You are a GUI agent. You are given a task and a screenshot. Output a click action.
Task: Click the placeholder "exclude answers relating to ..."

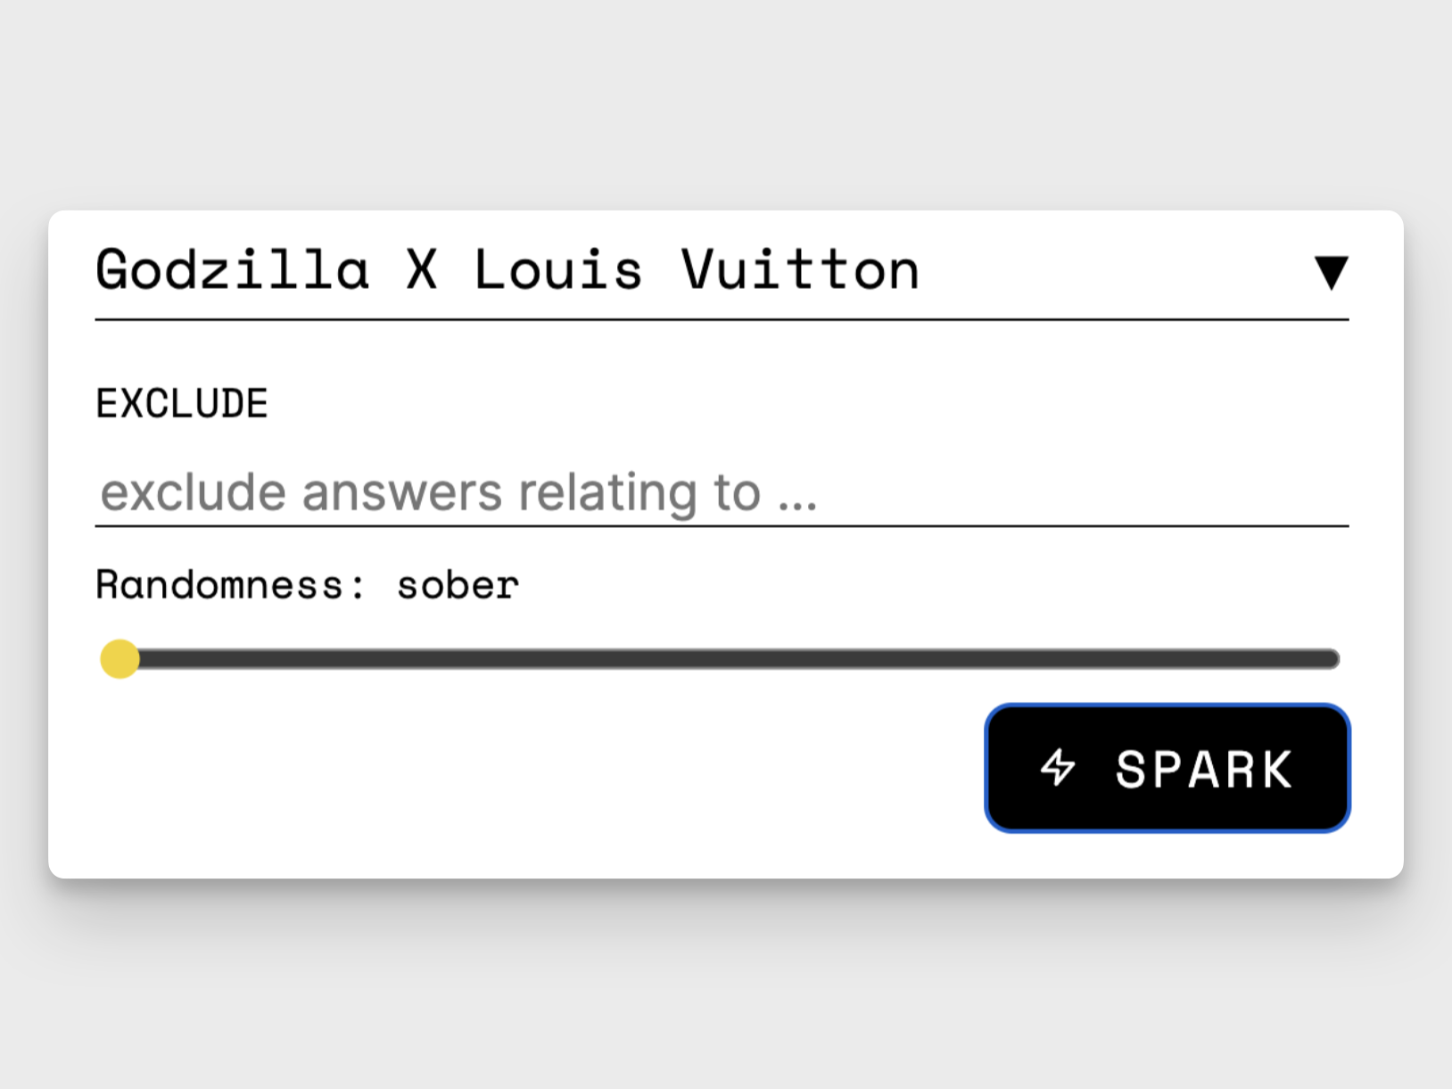click(458, 492)
